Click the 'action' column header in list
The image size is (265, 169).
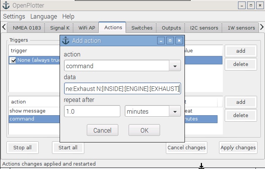click(34, 102)
